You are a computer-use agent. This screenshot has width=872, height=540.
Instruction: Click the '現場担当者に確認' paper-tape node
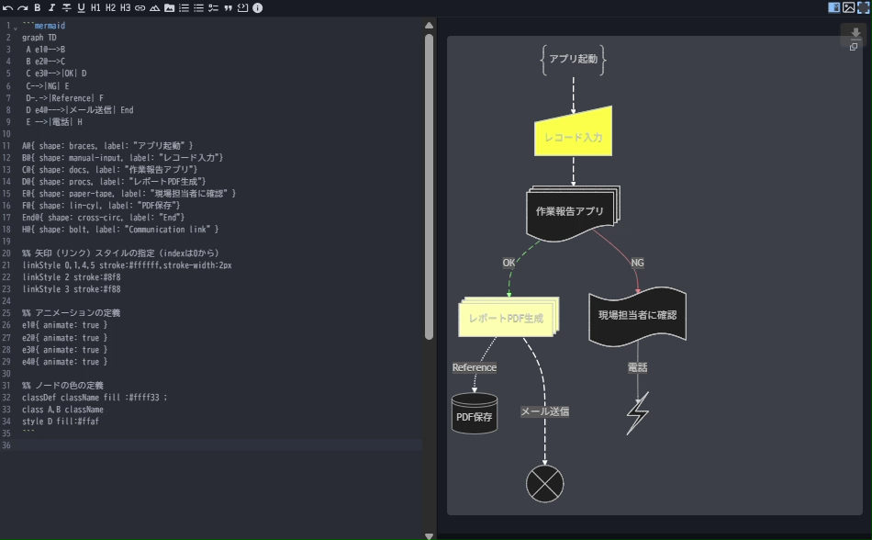pyautogui.click(x=637, y=316)
